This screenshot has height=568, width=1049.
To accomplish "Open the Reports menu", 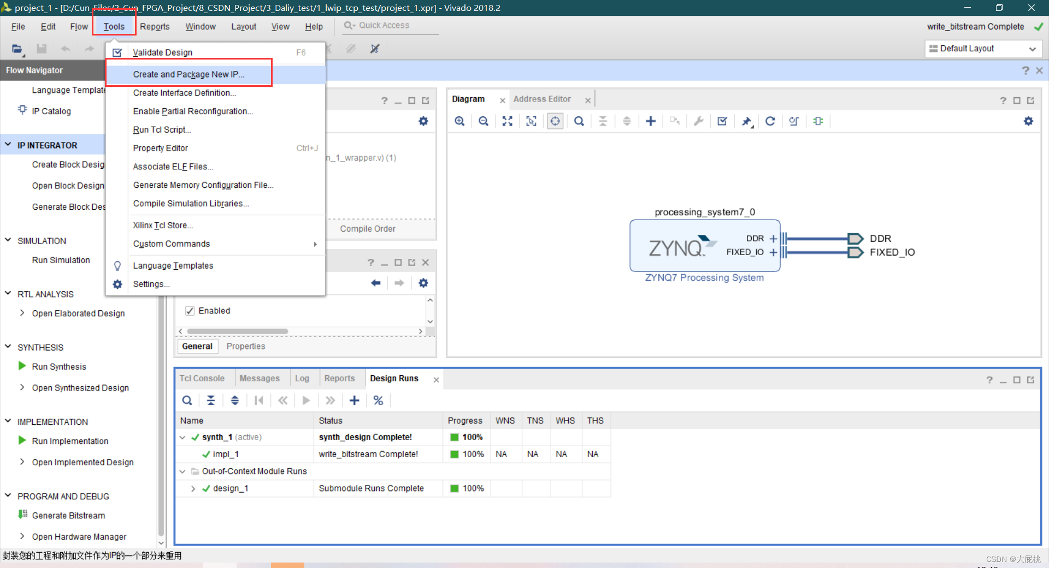I will coord(155,26).
